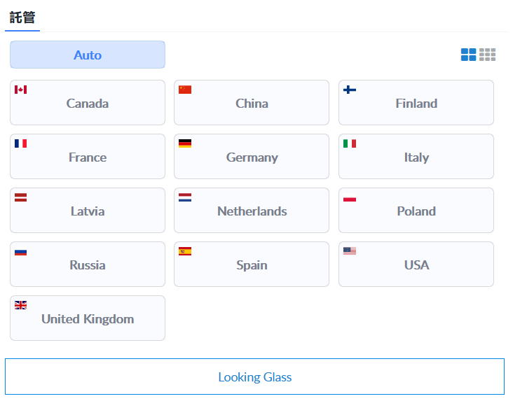Click the Germany flag icon
Image resolution: width=520 pixels, height=401 pixels.
pos(185,143)
